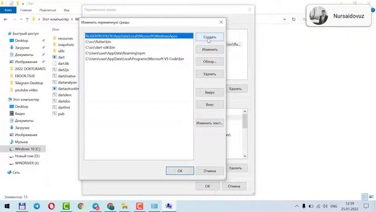
Task: Cancel the edit dialog with Отмена
Action: click(x=210, y=171)
